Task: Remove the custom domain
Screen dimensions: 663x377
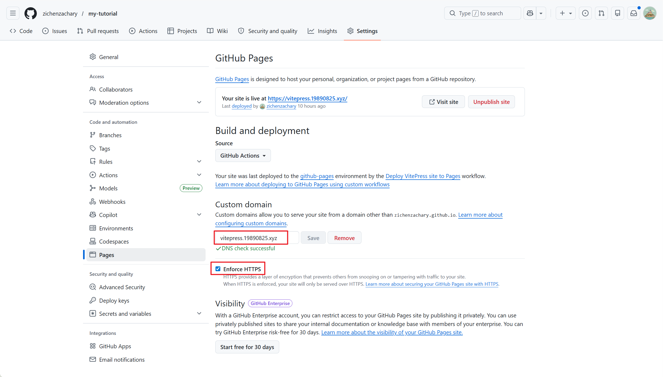Action: 344,238
